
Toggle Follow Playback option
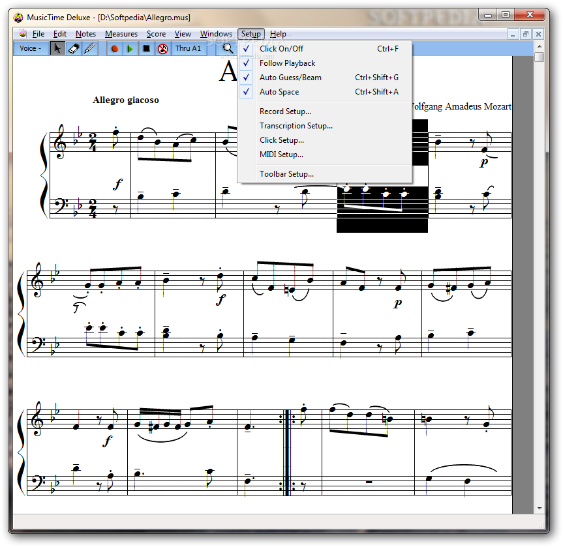point(325,63)
